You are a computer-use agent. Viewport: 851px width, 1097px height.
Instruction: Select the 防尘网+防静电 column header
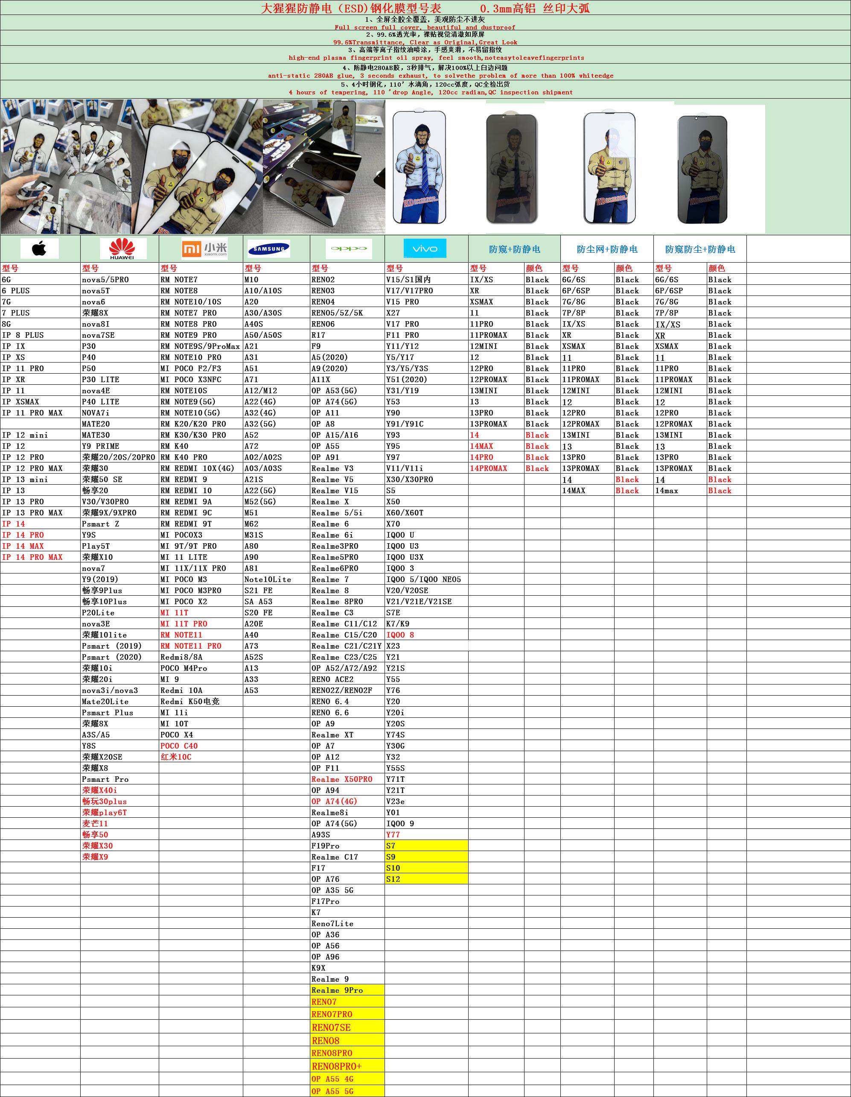(606, 249)
